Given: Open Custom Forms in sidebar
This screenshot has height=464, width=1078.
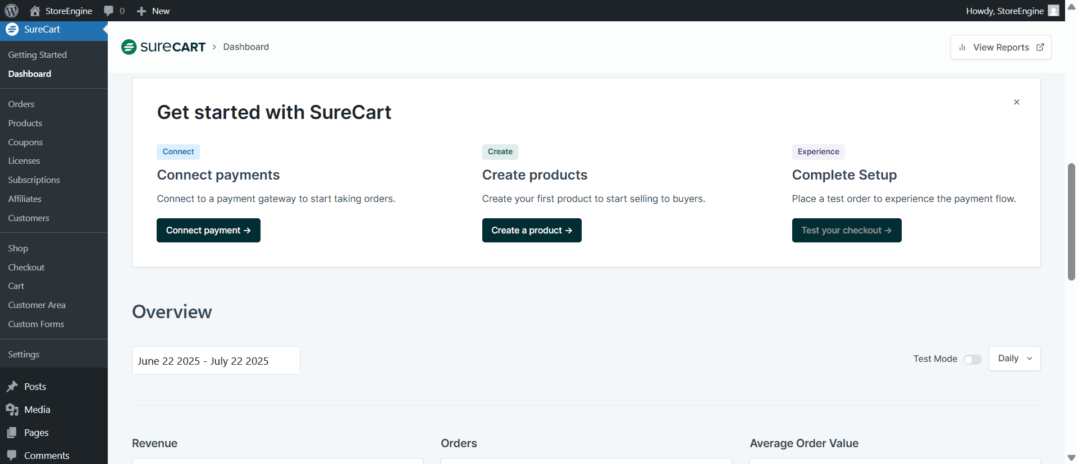Looking at the screenshot, I should click(36, 324).
